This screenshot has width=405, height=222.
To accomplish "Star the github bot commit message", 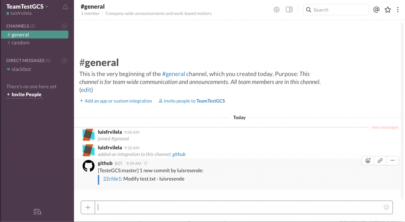I will point(146,163).
